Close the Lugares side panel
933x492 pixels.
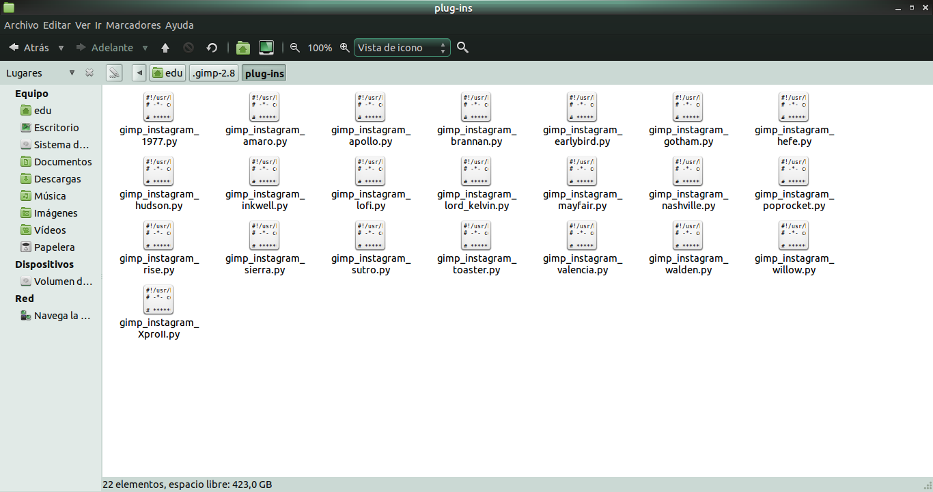(89, 73)
